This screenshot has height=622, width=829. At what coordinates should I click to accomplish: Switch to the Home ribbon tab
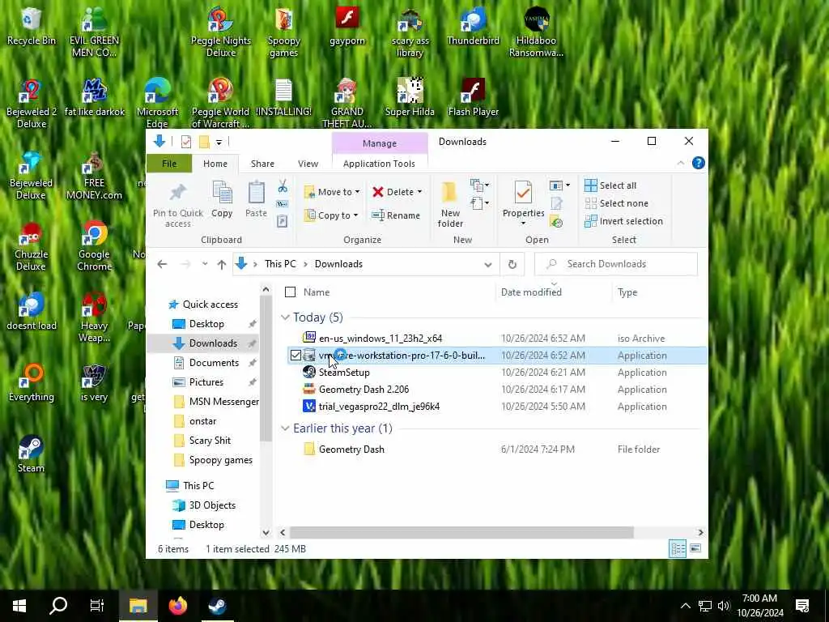tap(215, 164)
